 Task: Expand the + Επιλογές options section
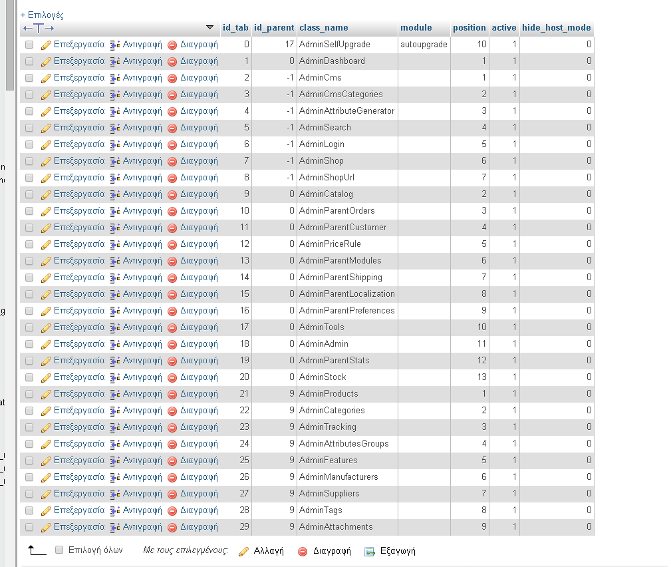[x=42, y=15]
